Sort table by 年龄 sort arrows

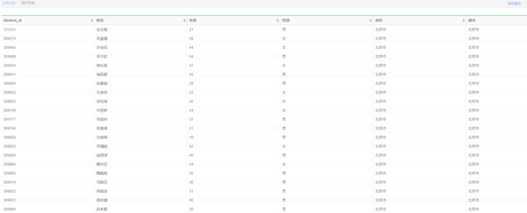click(278, 20)
